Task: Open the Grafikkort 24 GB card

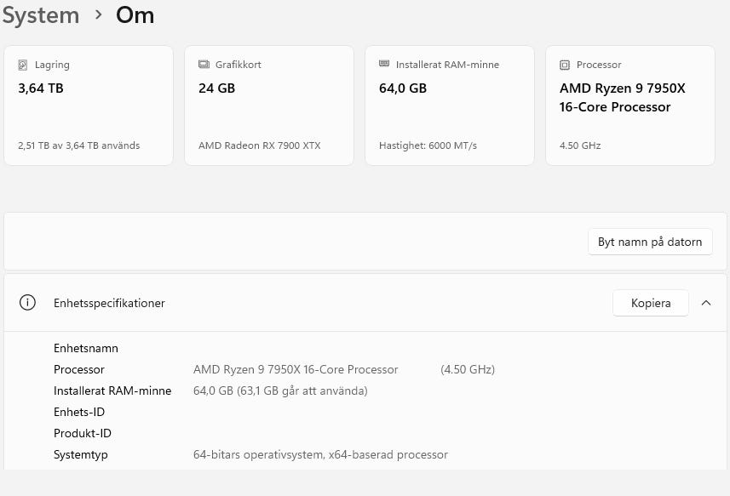Action: pos(269,105)
